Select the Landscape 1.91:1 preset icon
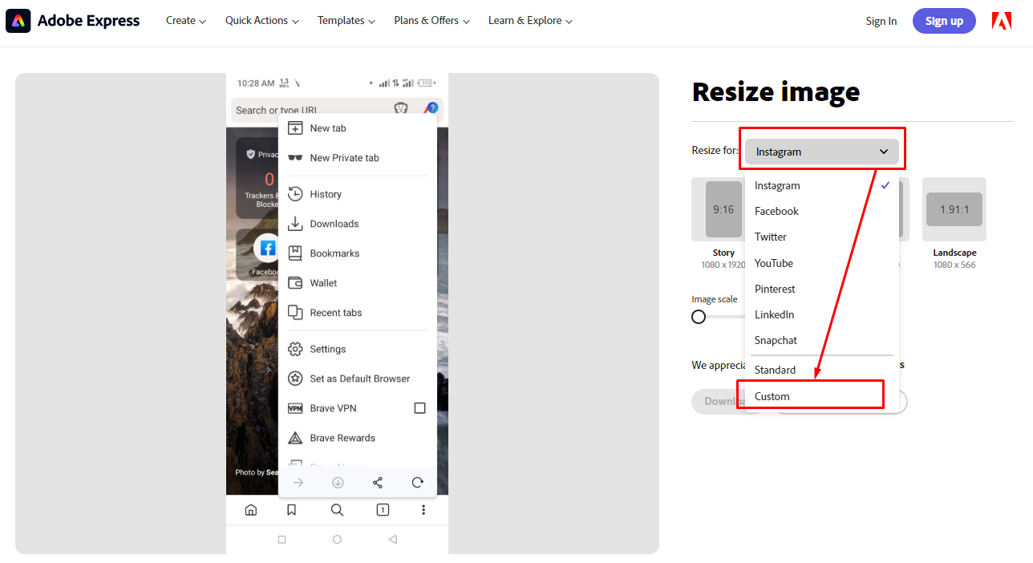The image size is (1033, 563). click(954, 209)
